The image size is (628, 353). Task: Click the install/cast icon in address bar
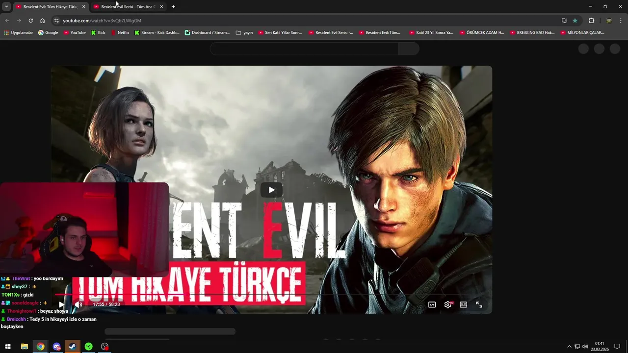564,21
